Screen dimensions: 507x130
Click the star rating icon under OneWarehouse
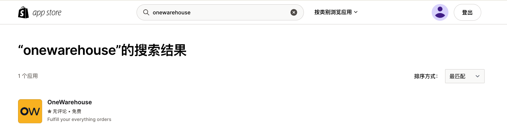click(x=50, y=111)
